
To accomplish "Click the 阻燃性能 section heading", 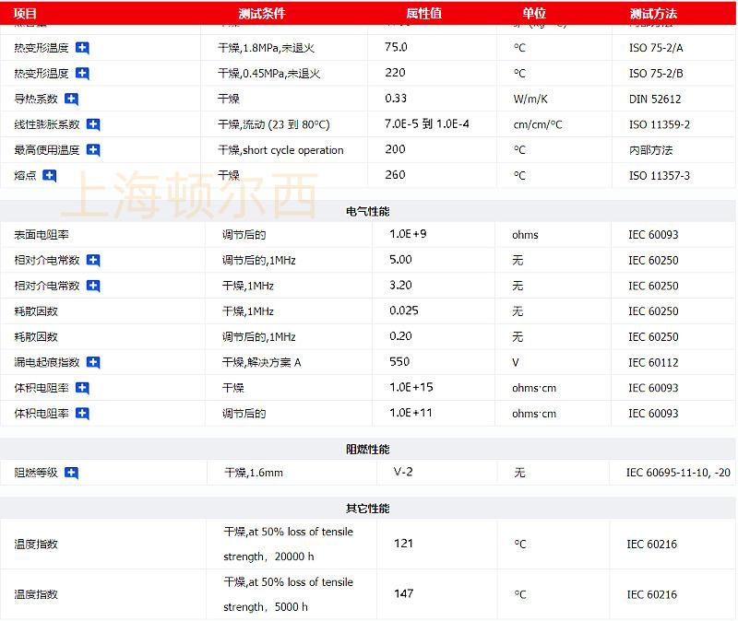I will click(367, 450).
